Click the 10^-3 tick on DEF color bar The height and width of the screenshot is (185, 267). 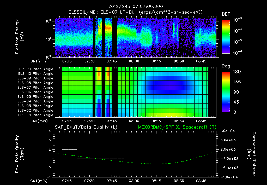coord(238,20)
